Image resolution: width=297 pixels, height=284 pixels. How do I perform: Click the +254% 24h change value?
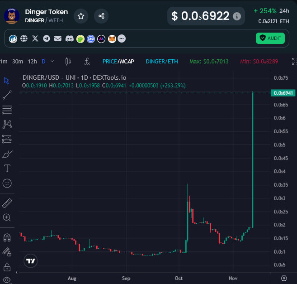(265, 11)
